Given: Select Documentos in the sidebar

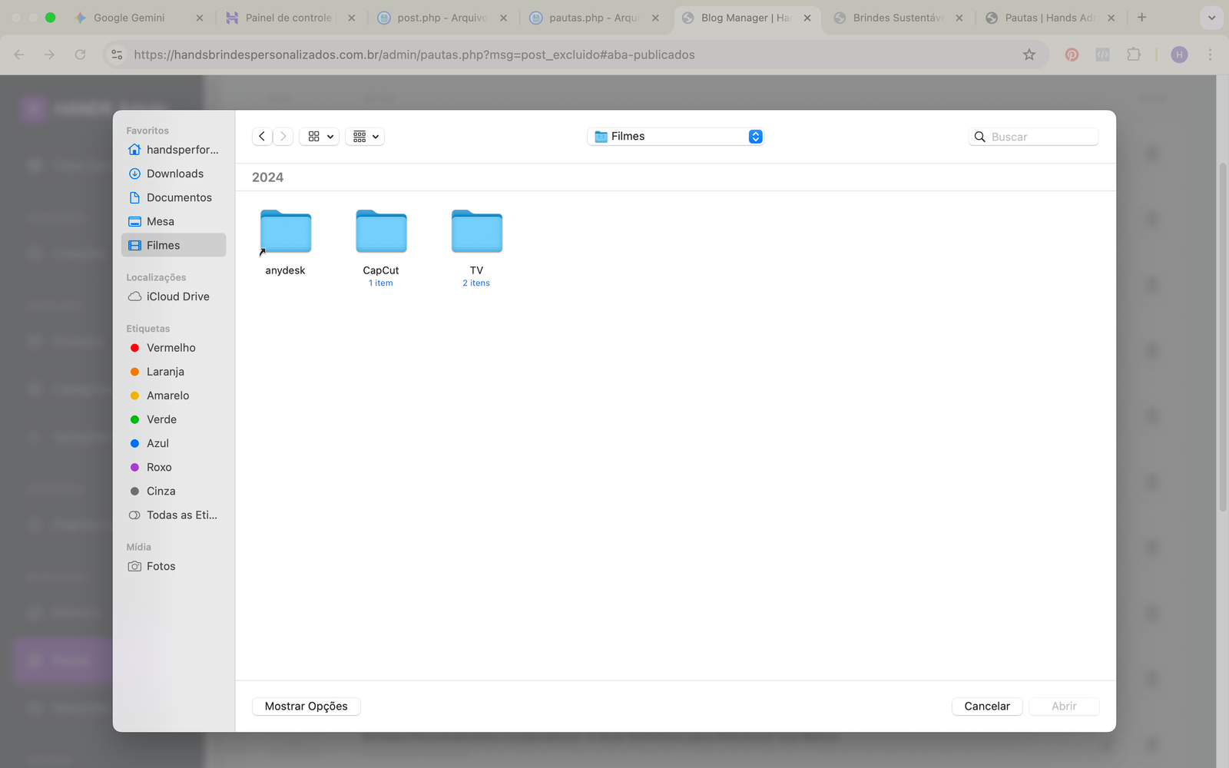Looking at the screenshot, I should 179,197.
